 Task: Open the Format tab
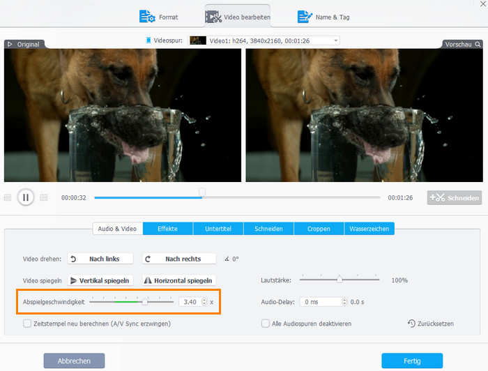pyautogui.click(x=159, y=17)
